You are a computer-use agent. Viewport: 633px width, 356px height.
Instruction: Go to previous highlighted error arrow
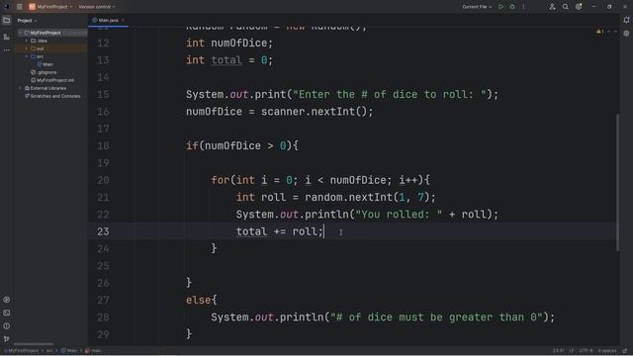[x=609, y=32]
